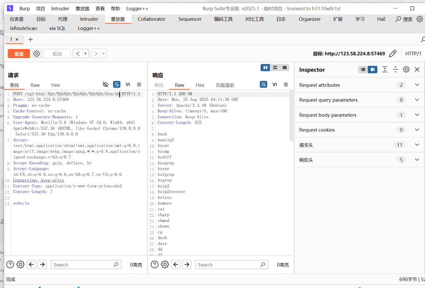Add a new Repeater tab with plus

point(30,39)
